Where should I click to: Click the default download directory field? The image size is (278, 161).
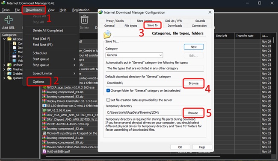click(x=144, y=83)
